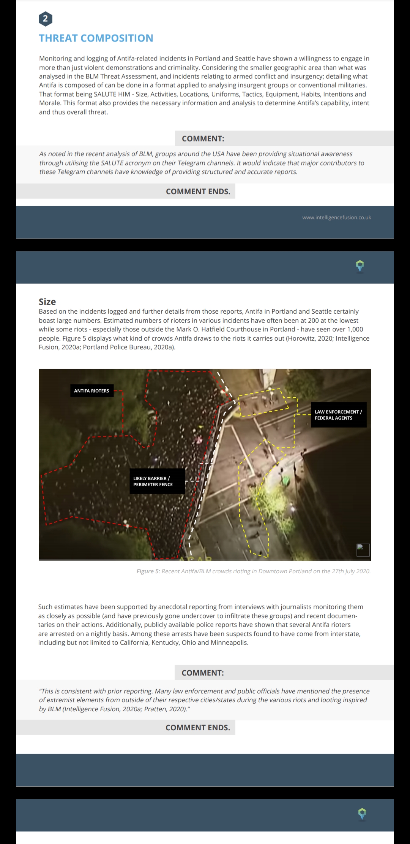
Task: Click the paragraph starting 'Such estimates have been supported'
Action: coord(201,625)
